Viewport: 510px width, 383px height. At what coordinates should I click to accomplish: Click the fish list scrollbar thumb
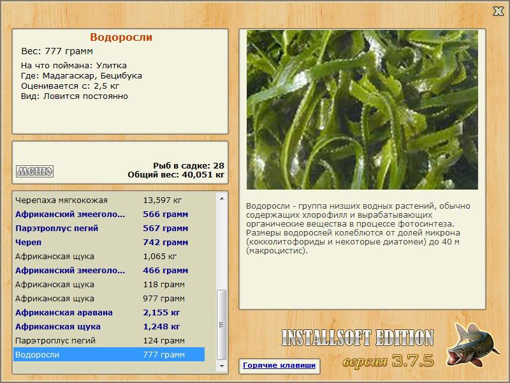222,325
